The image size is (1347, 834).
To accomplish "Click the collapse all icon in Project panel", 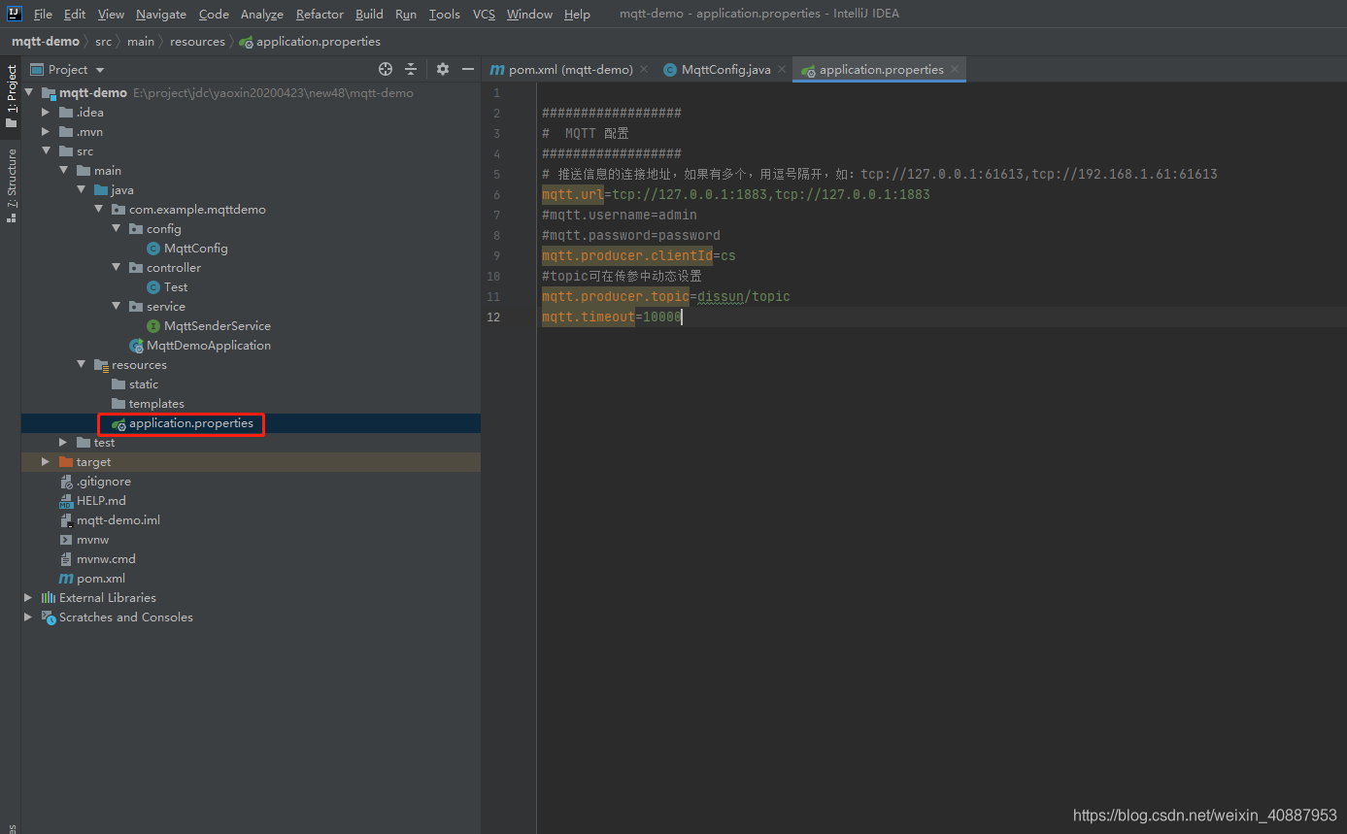I will click(411, 69).
